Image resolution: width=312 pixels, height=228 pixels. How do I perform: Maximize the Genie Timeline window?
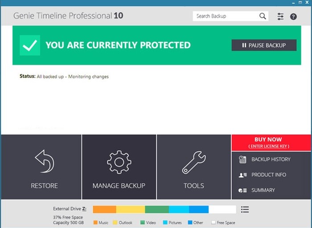coord(300,2)
